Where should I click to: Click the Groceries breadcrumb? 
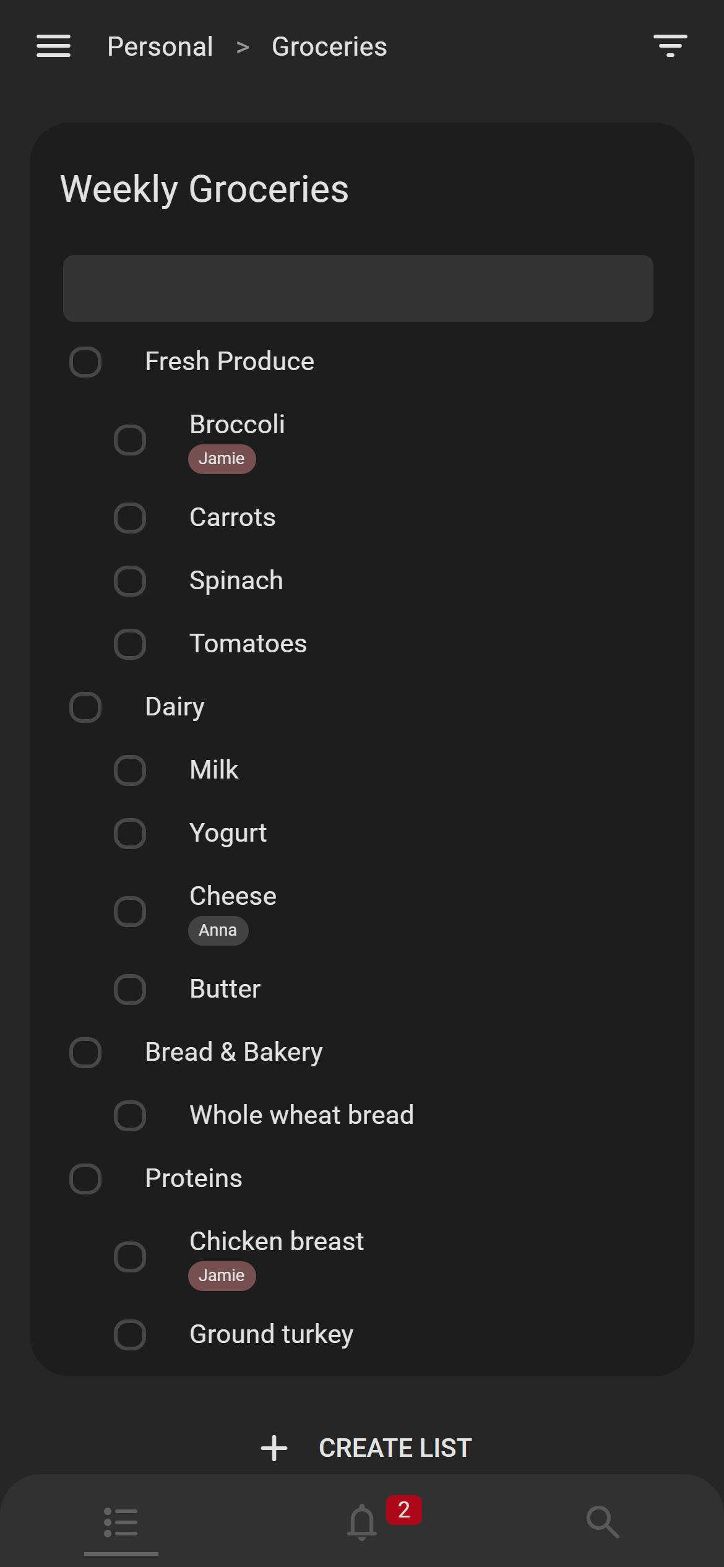(329, 47)
